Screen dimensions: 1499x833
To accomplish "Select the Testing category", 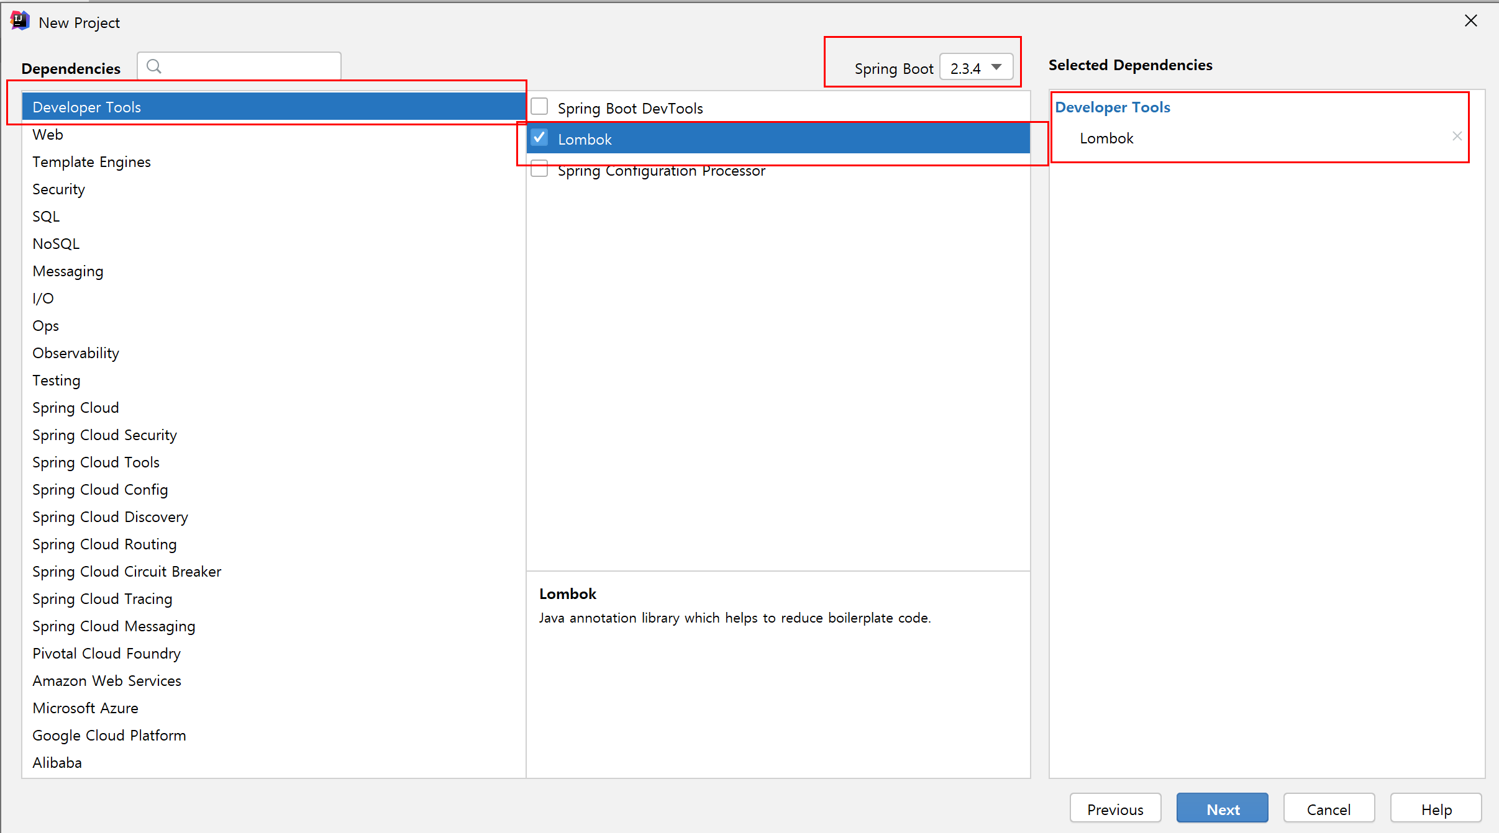I will [x=274, y=380].
